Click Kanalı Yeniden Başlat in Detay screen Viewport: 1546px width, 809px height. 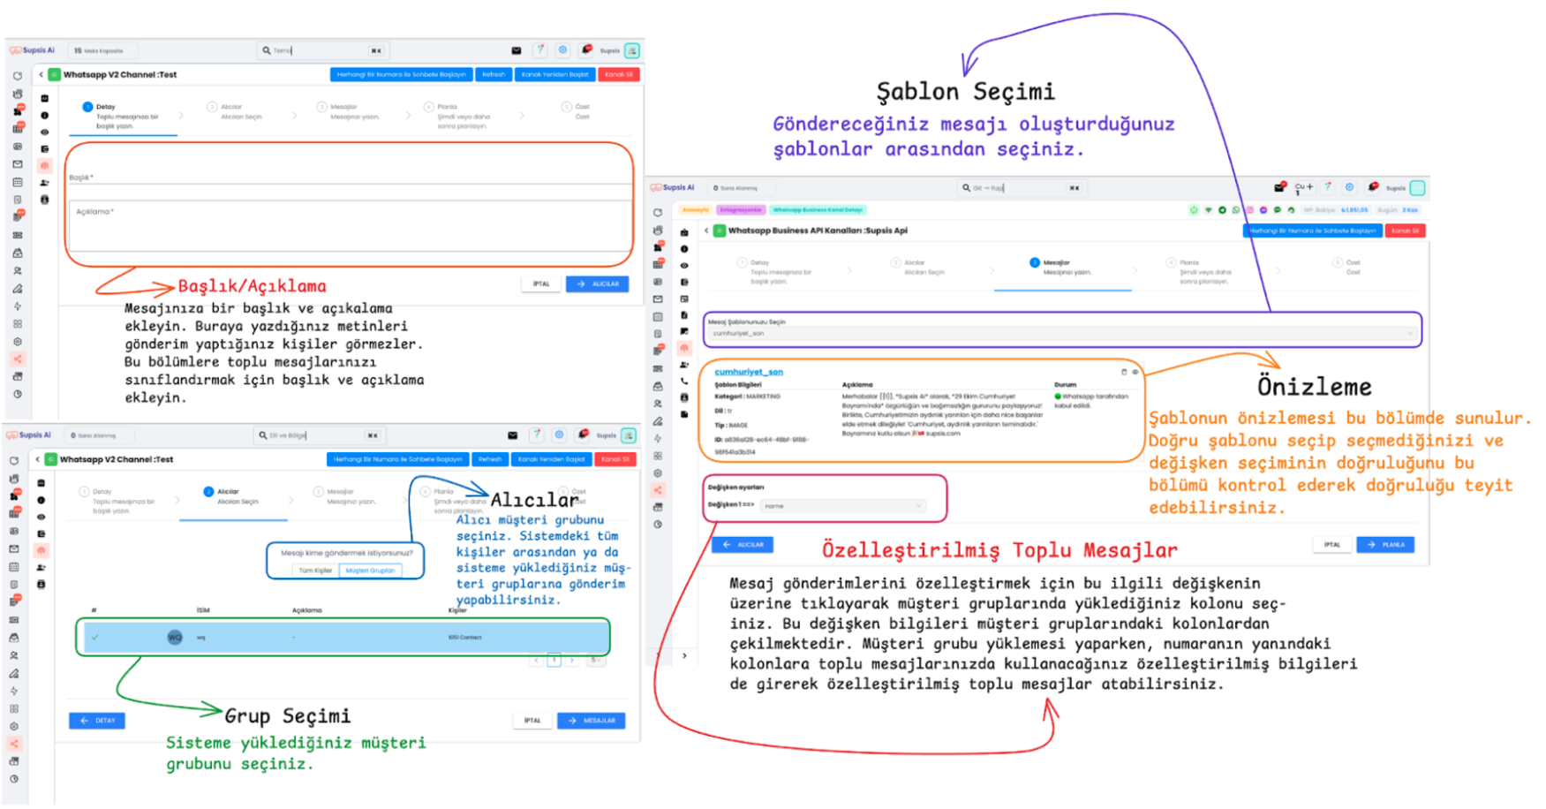click(554, 75)
